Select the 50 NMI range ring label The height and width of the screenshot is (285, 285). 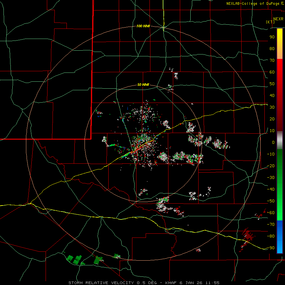(143, 85)
